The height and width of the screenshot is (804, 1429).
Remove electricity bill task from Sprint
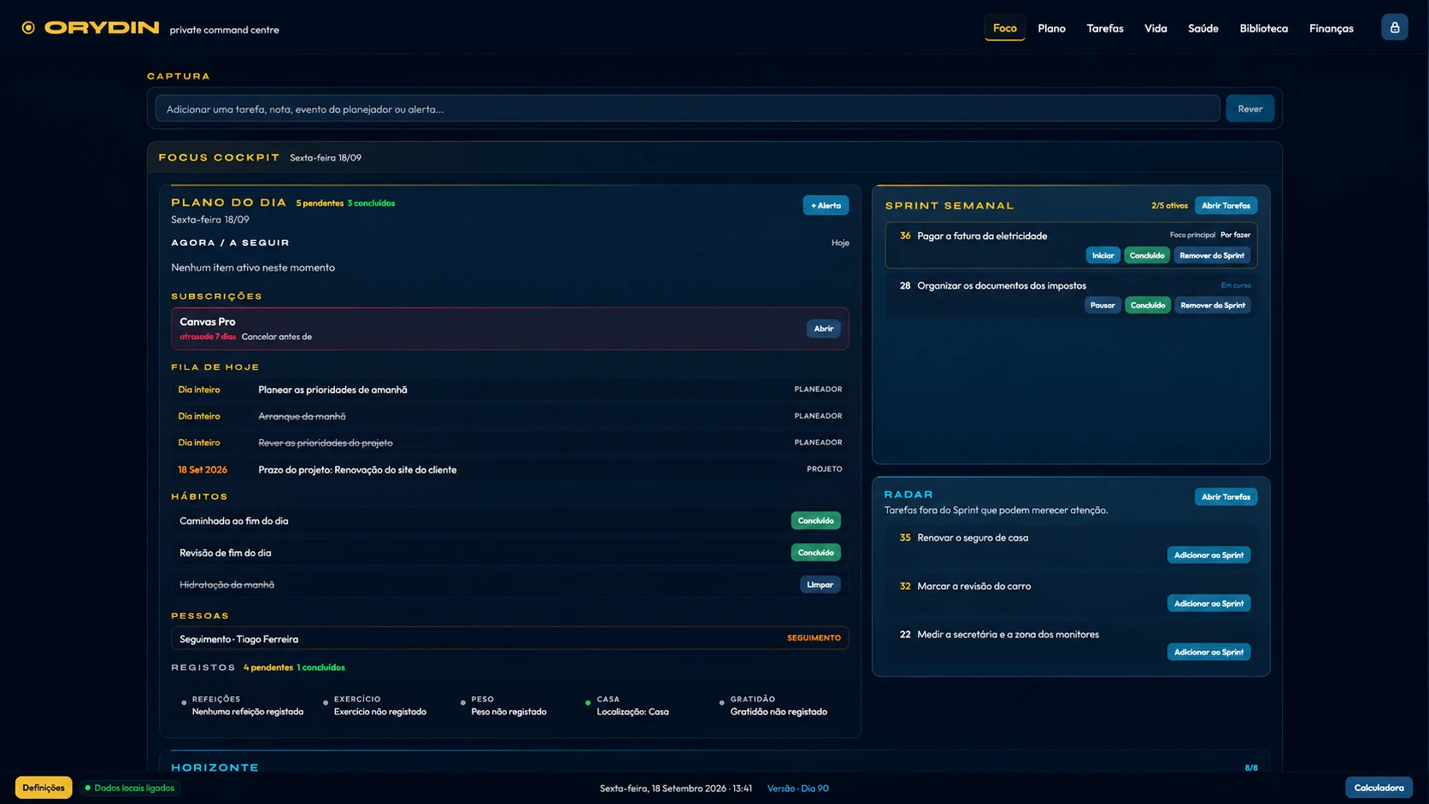point(1211,255)
